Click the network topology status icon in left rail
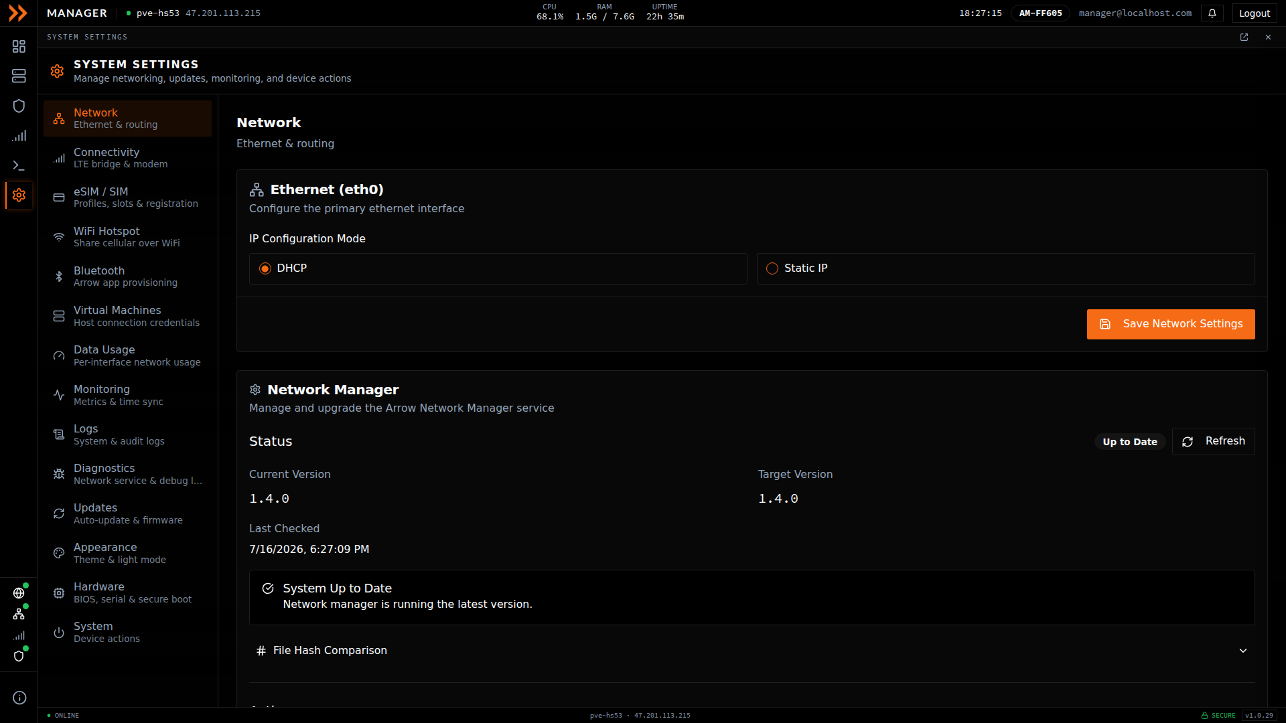 click(19, 614)
